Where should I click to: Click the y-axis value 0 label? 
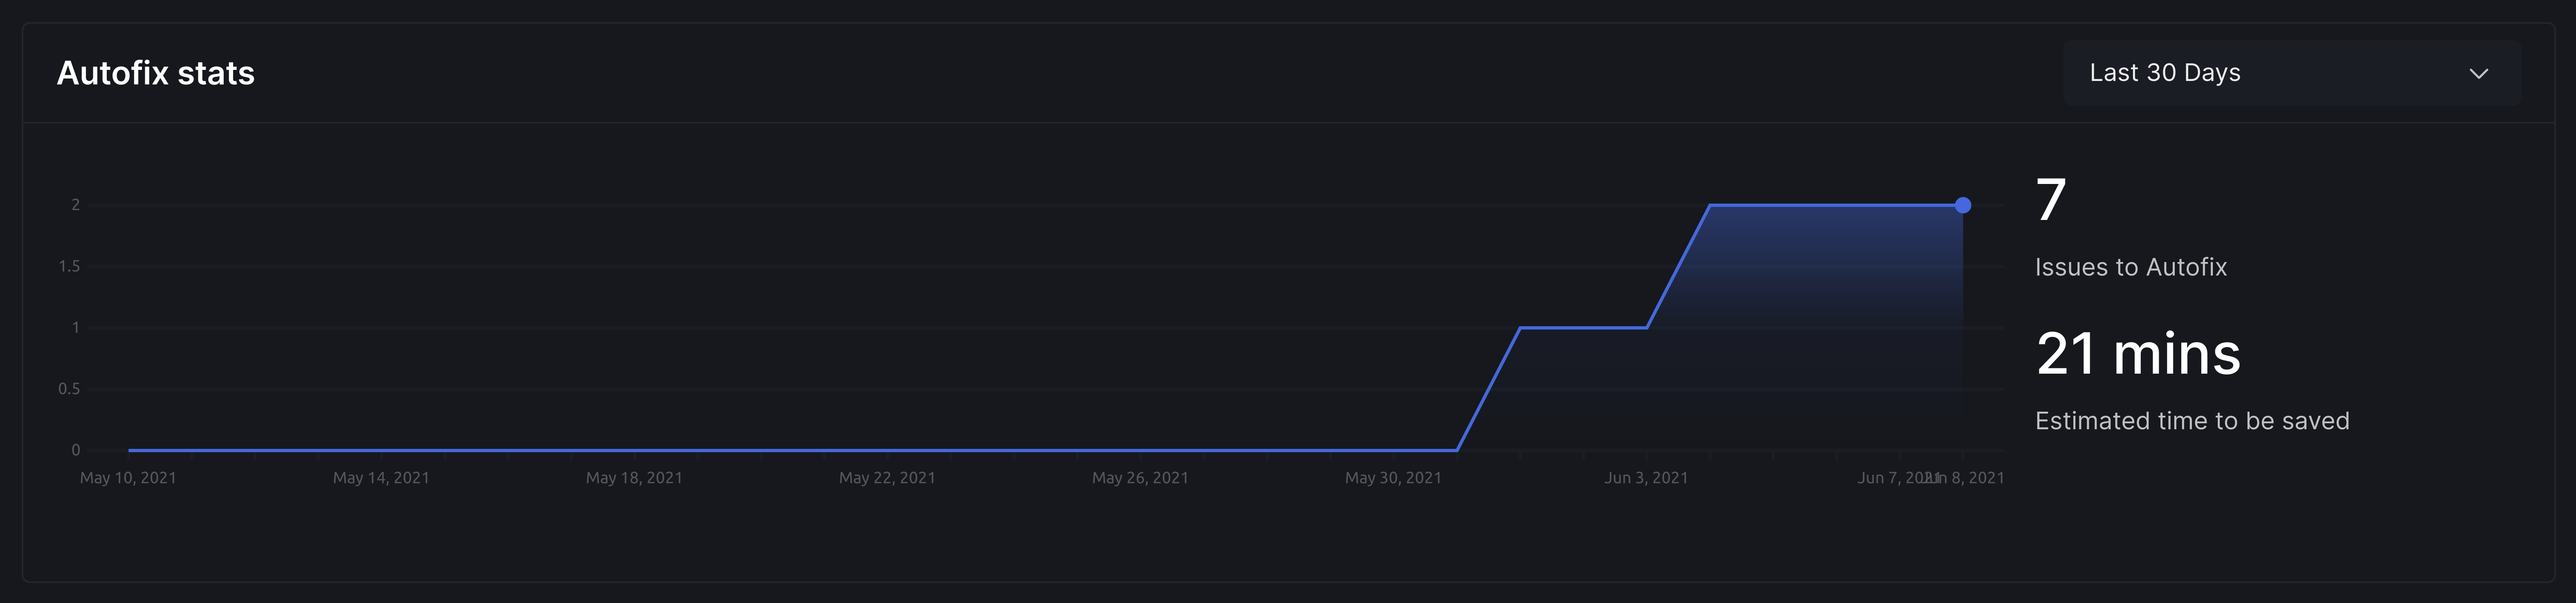coord(75,450)
